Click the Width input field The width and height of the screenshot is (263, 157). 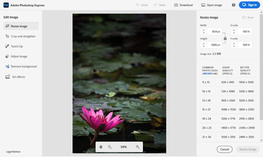coord(214,31)
